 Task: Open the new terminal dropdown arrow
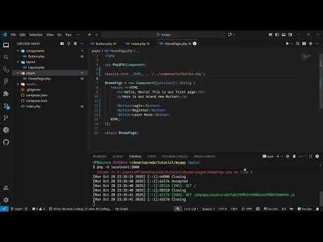click(x=282, y=157)
